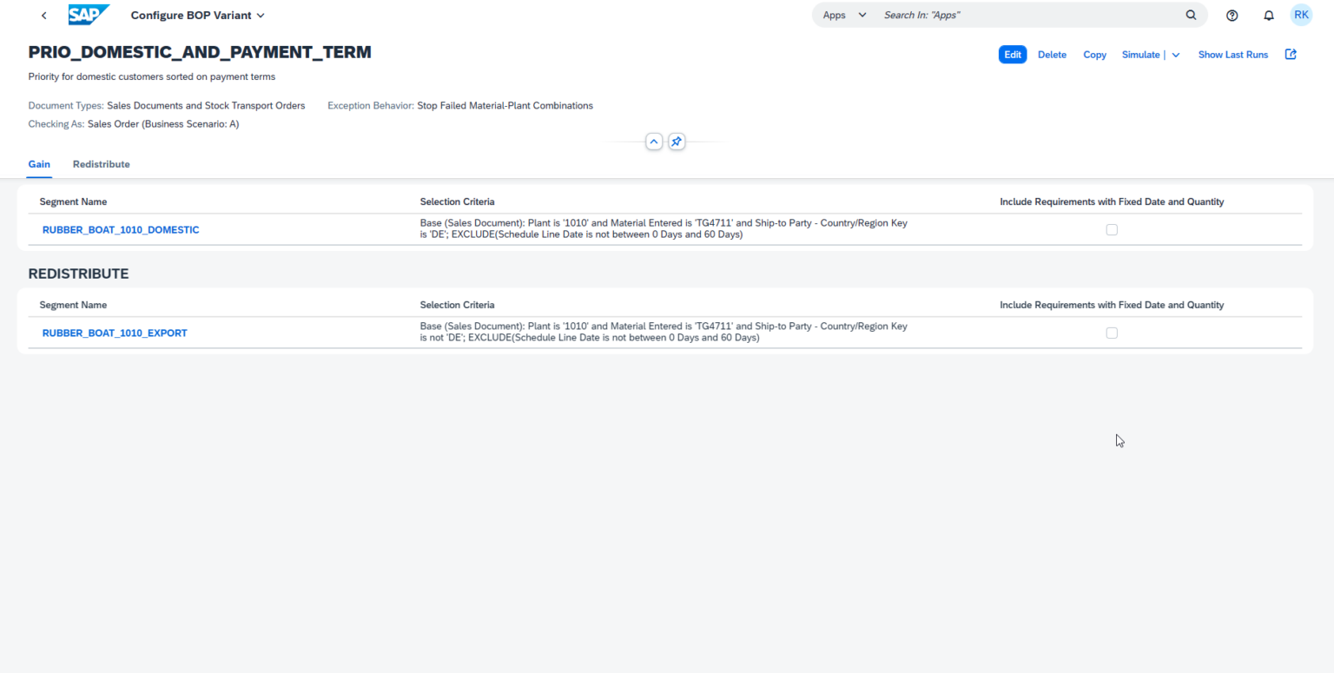Collapse the header with the chevron icon

coord(654,141)
